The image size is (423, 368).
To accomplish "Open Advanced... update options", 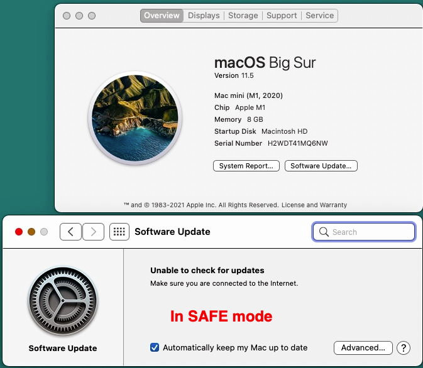I will (x=363, y=348).
